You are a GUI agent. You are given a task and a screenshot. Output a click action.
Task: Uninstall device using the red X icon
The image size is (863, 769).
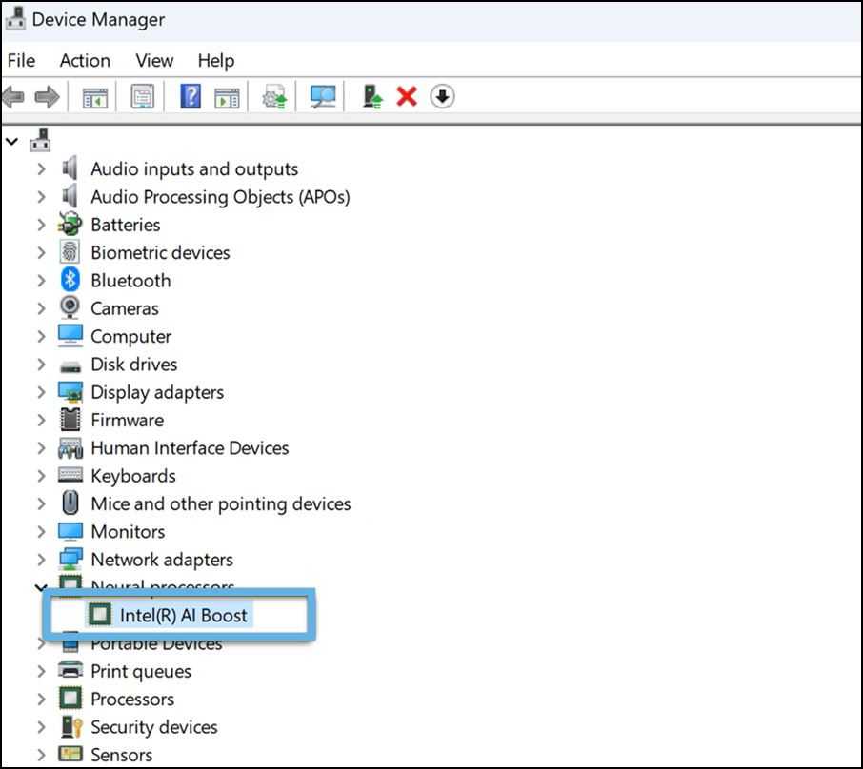(405, 95)
